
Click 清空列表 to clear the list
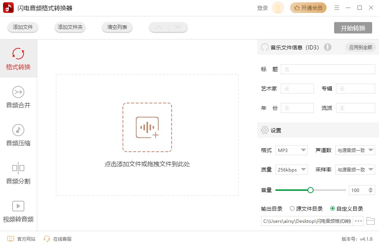pyautogui.click(x=117, y=27)
